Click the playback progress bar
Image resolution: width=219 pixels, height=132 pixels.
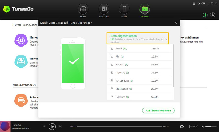(x=119, y=127)
